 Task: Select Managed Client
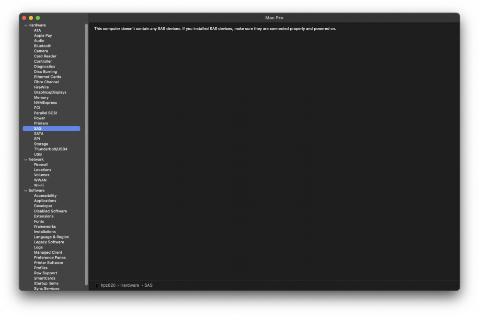point(48,253)
